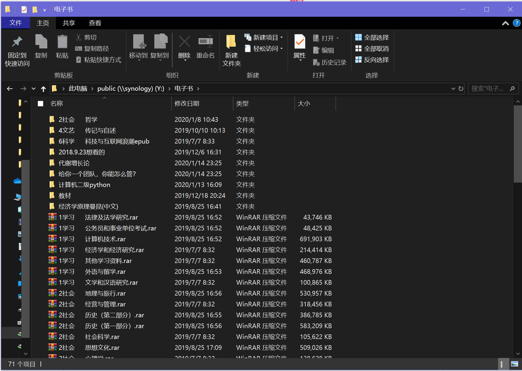Pin to Quick access icon
The width and height of the screenshot is (522, 371).
17,42
